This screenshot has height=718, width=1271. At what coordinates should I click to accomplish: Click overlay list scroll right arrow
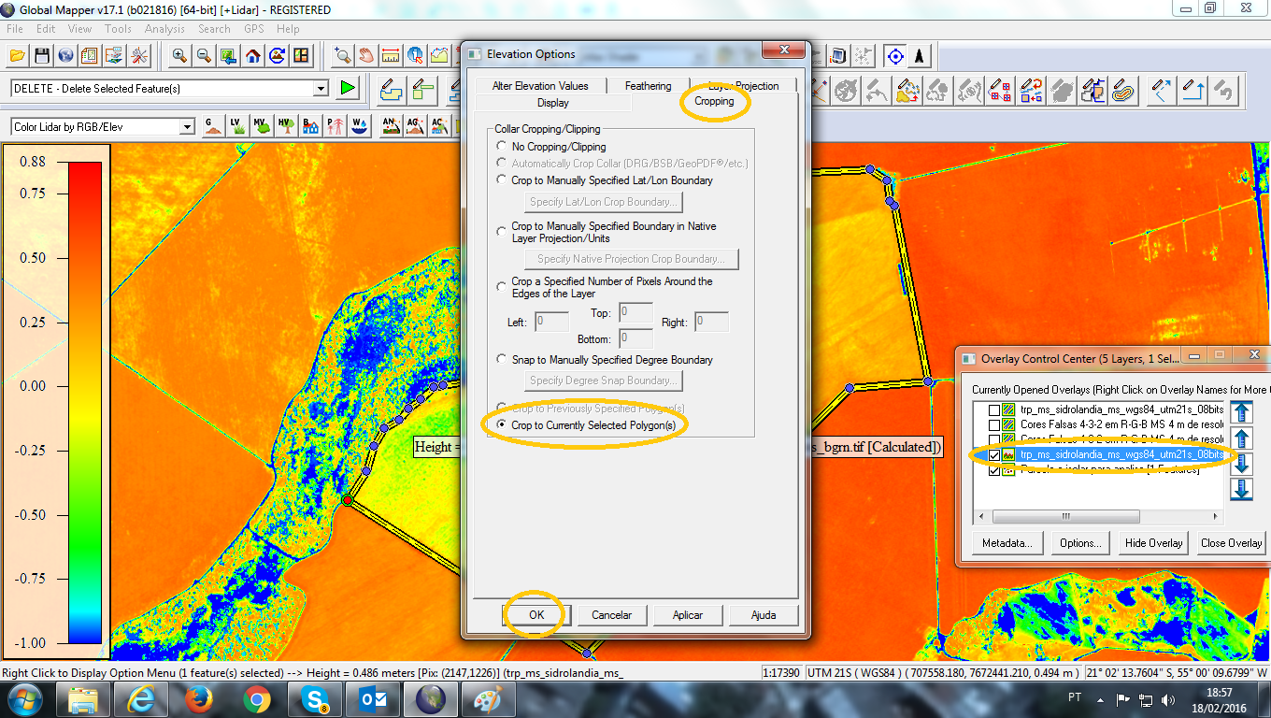click(1216, 516)
